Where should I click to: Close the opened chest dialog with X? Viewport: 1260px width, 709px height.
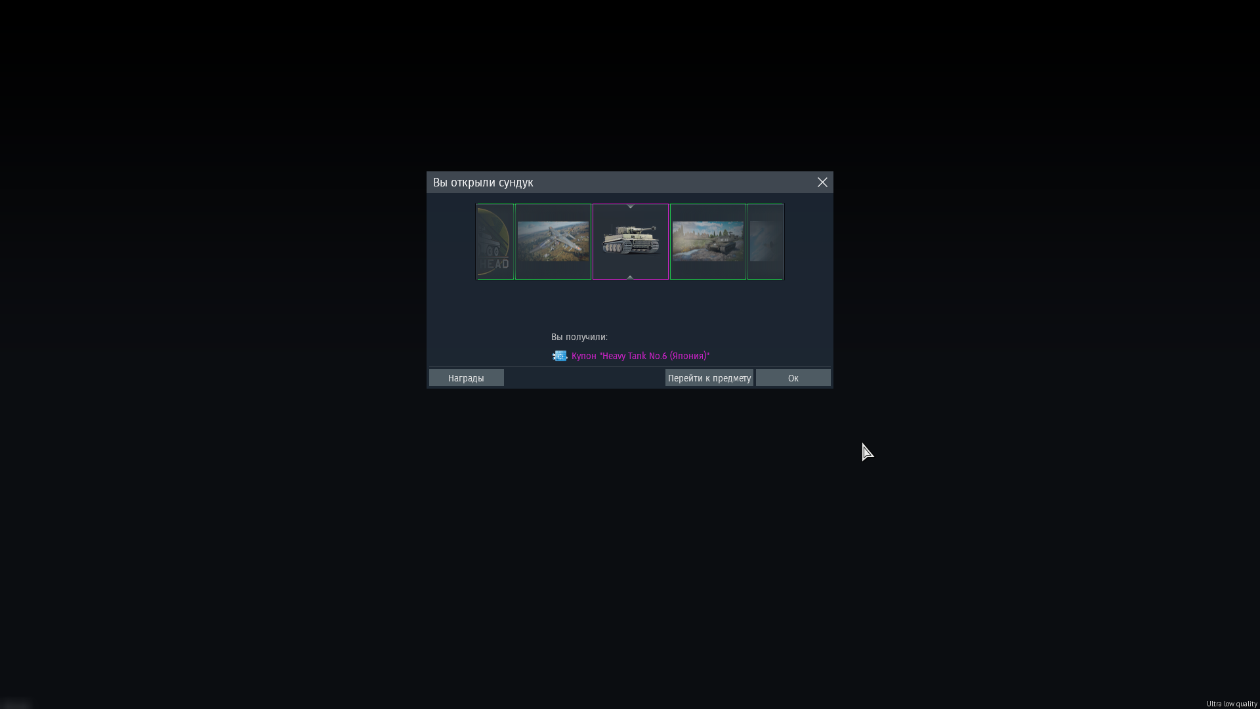(x=822, y=183)
